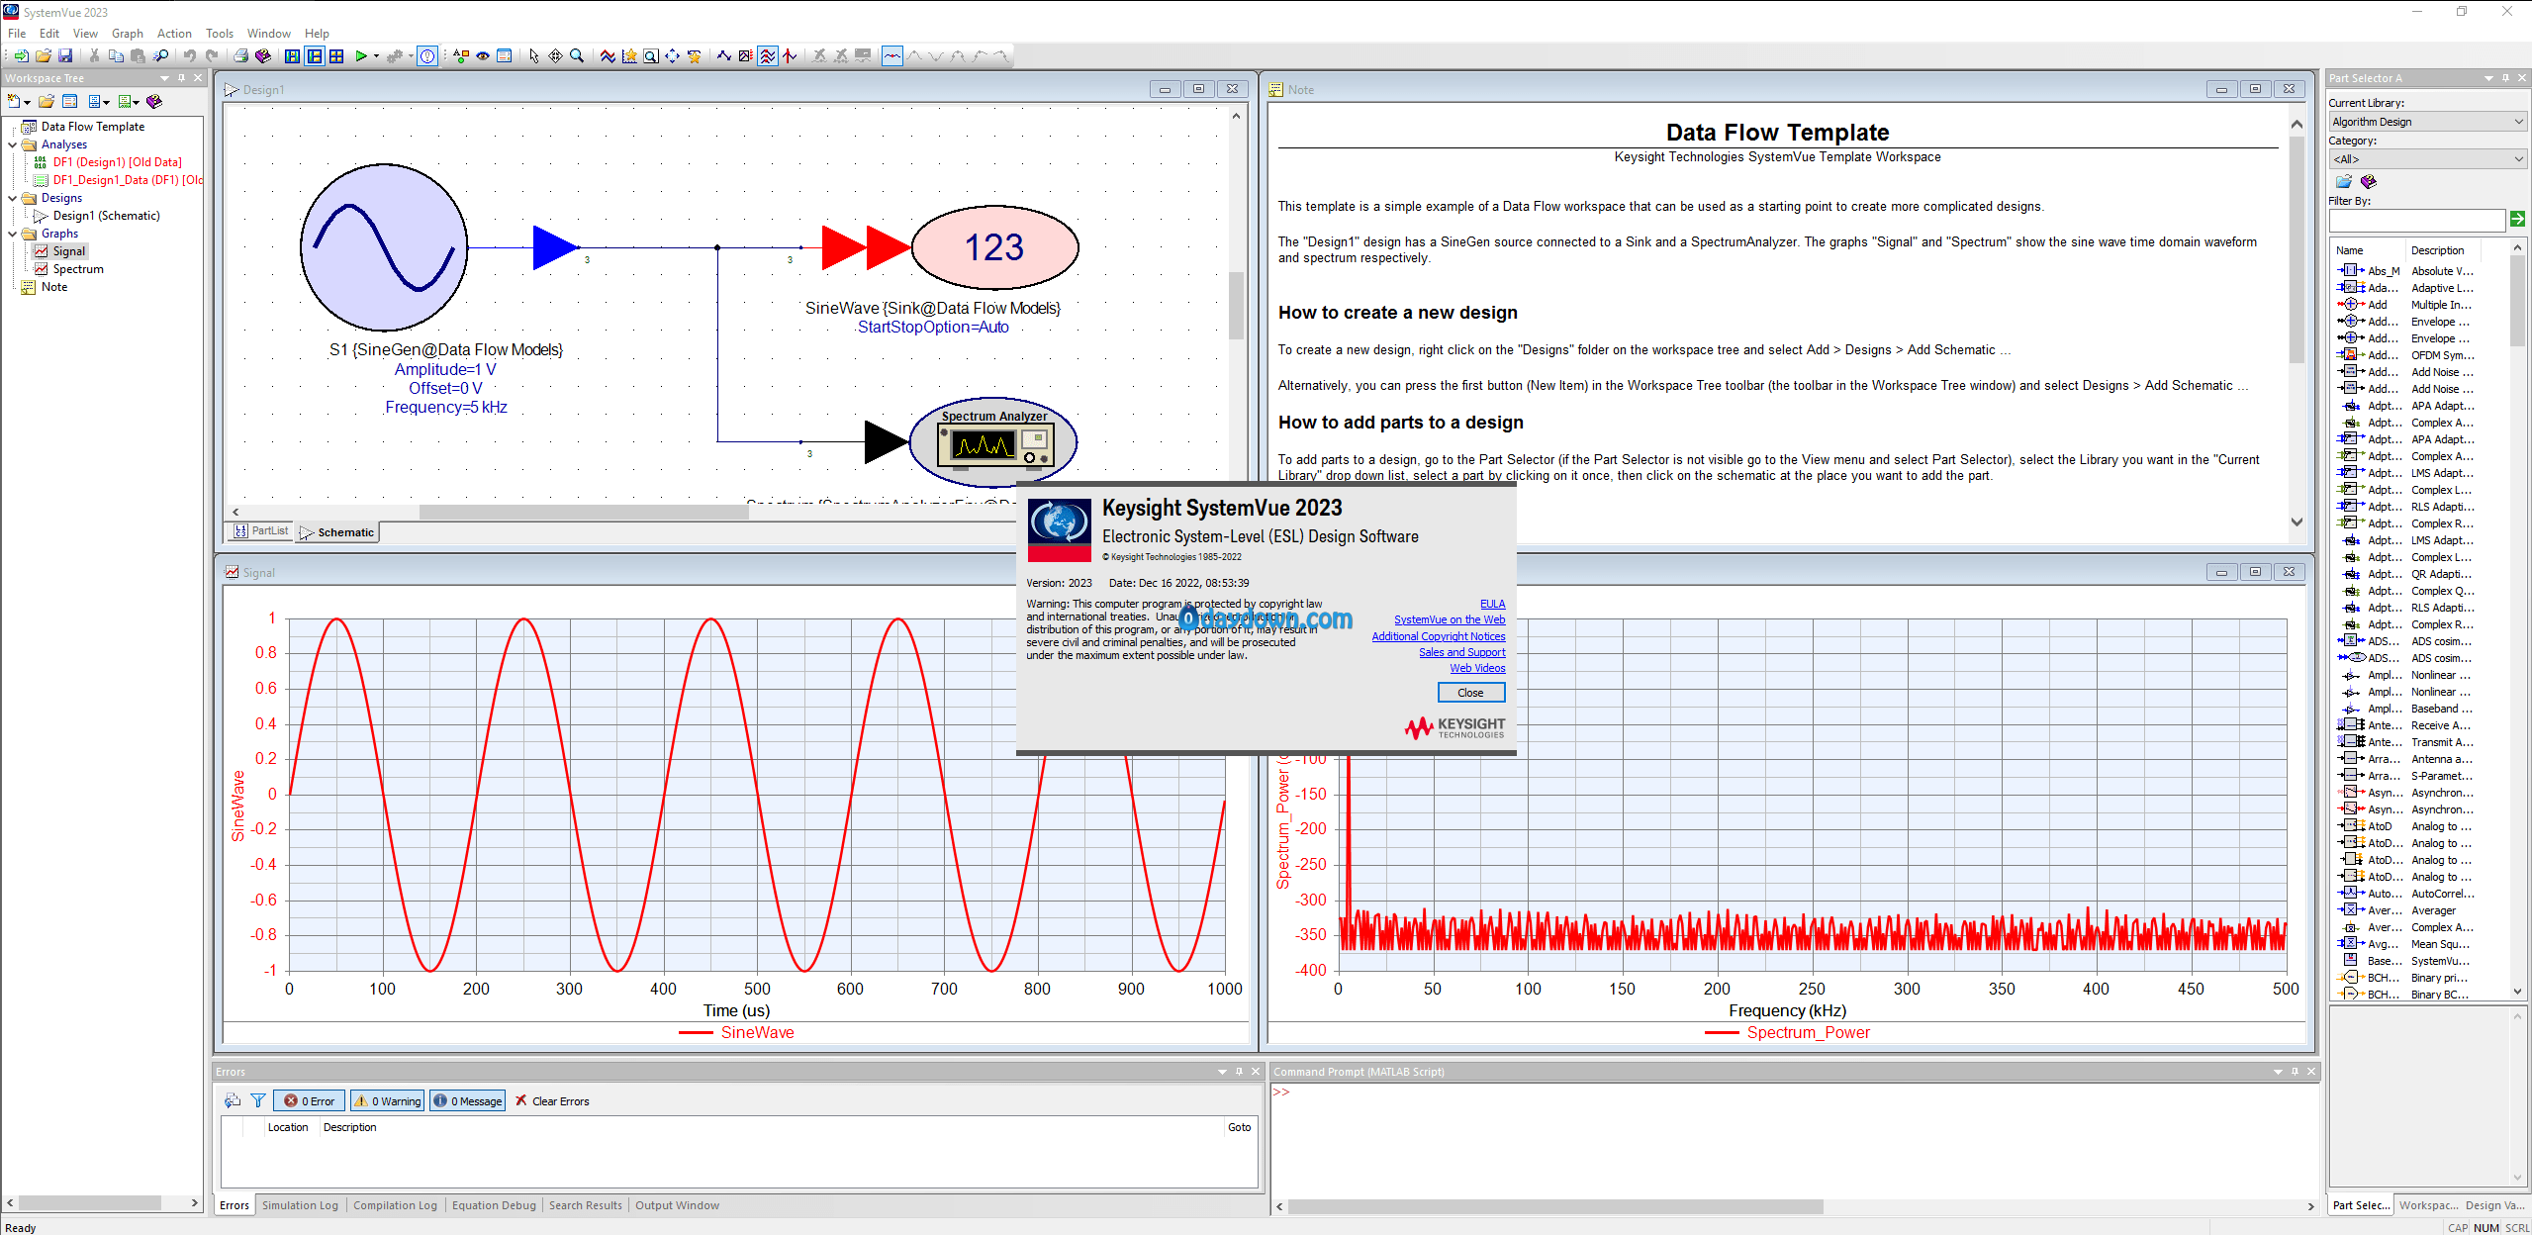The height and width of the screenshot is (1235, 2532).
Task: Click the filter funnel icon in Errors panel
Action: tap(258, 1100)
